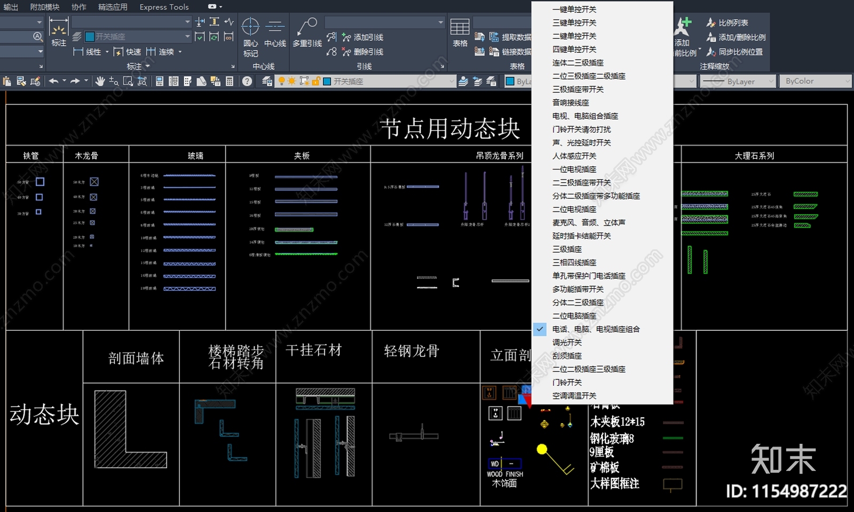Image resolution: width=854 pixels, height=512 pixels.
Task: Expand the 线性 dimension type arrow
Action: [107, 52]
